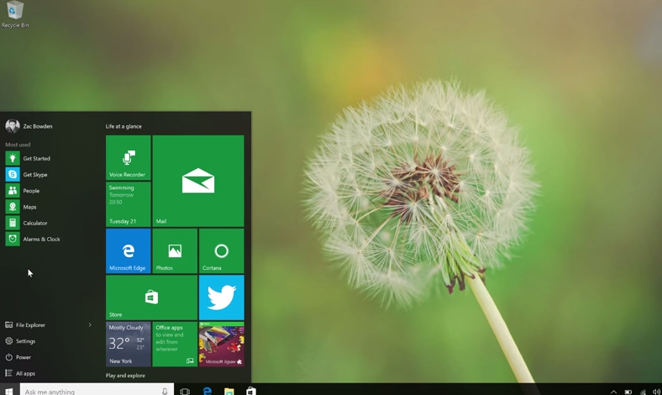
Task: Open the volume control in system tray
Action: click(656, 392)
